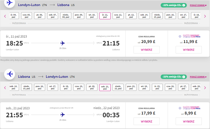The height and width of the screenshot is (129, 210).
Task: Click Discount Club info icon on 8,99 £ fare
Action: [180, 108]
